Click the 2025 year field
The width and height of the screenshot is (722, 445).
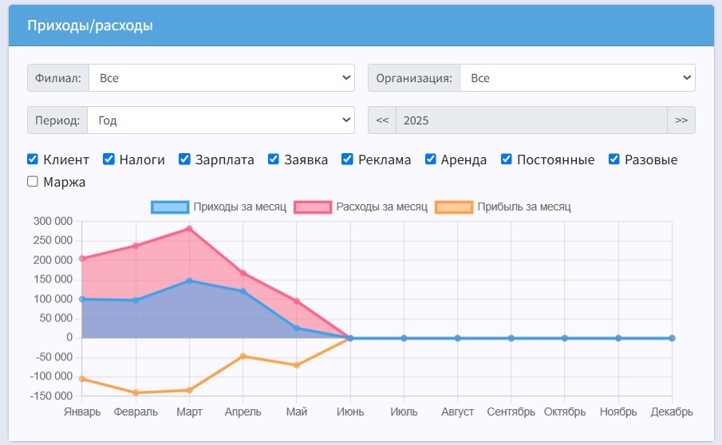pyautogui.click(x=531, y=120)
